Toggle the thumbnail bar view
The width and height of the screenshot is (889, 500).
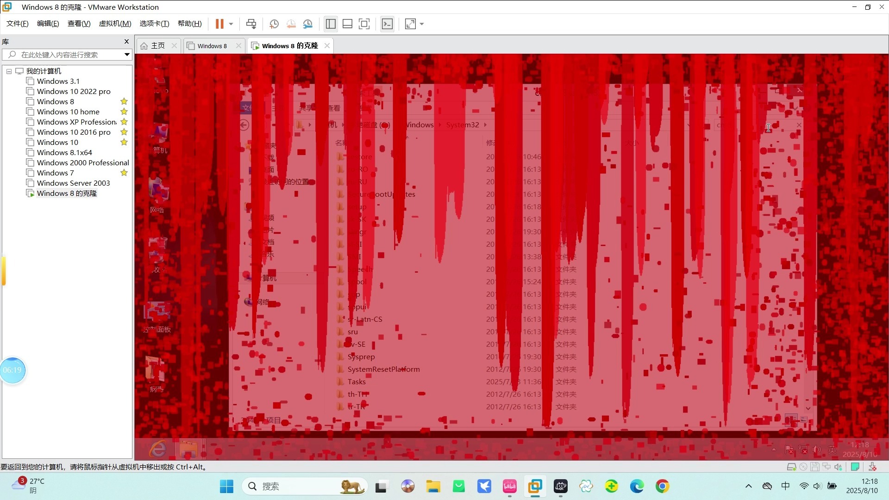pyautogui.click(x=347, y=24)
